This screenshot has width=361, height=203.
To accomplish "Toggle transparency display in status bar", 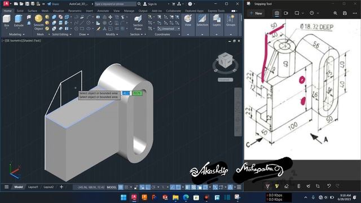I will (193, 187).
